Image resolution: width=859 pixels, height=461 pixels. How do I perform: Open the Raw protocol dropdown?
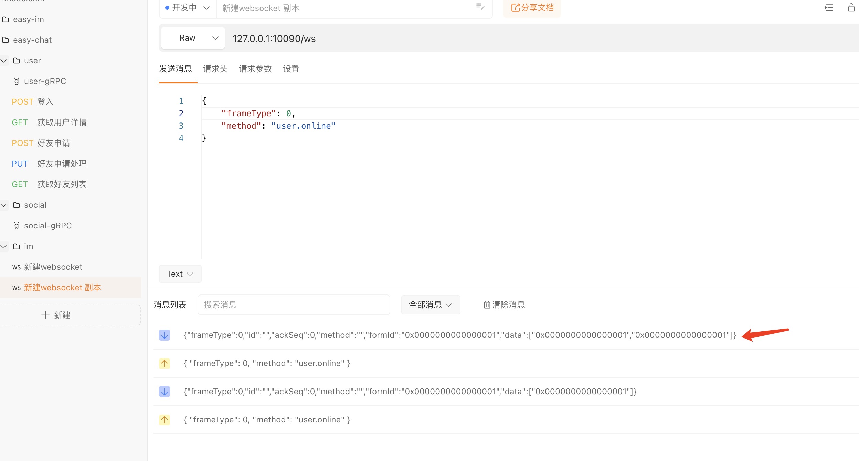(193, 38)
